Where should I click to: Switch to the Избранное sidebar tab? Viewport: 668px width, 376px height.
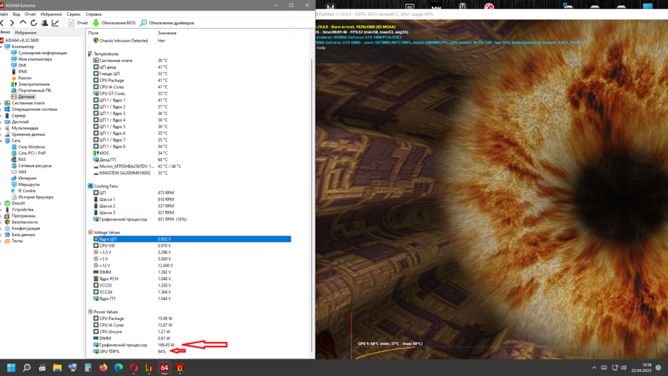[25, 33]
